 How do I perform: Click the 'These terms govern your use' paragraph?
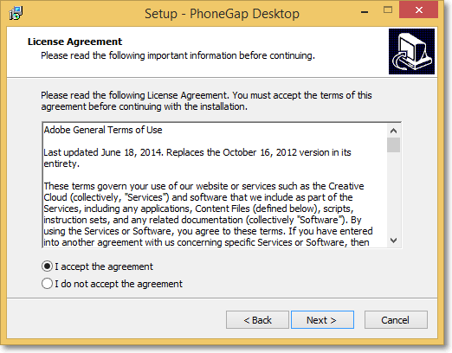click(x=208, y=214)
